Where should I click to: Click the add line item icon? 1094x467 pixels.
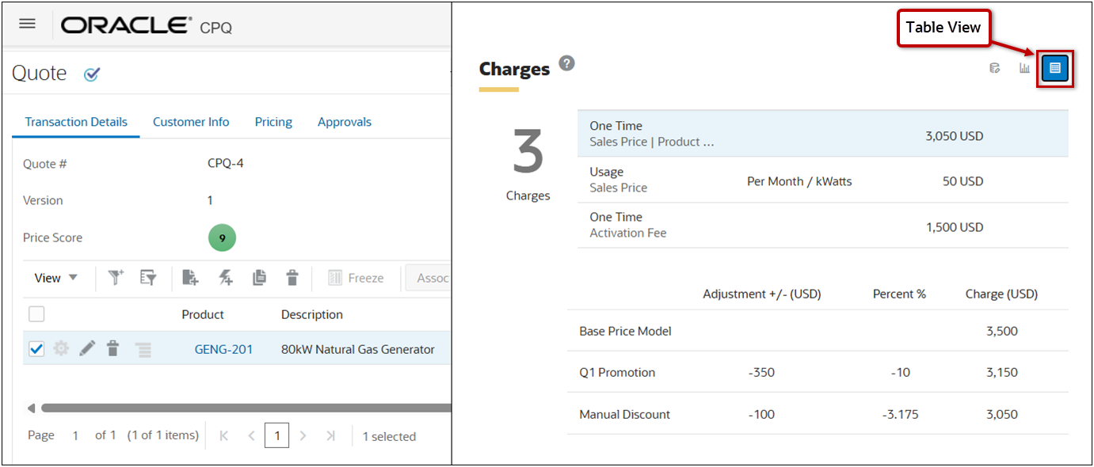[190, 278]
